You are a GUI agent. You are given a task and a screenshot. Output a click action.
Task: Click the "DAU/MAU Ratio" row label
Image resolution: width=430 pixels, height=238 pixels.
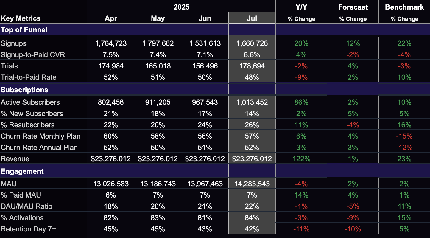click(x=27, y=206)
